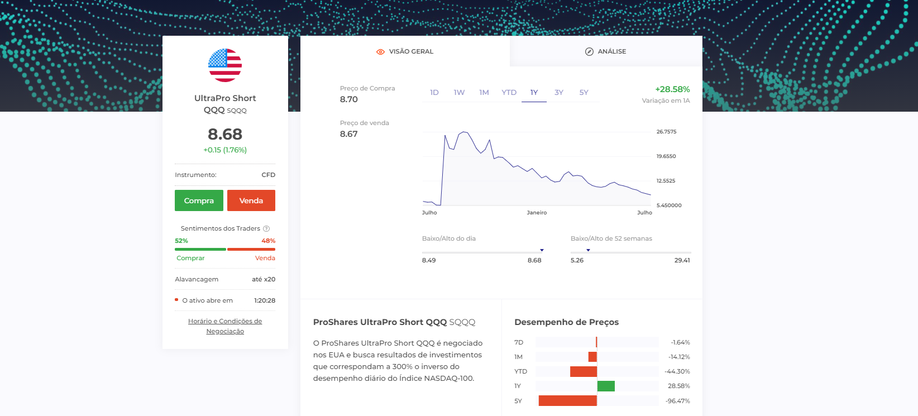The image size is (918, 416).
Task: Click the red 48% sell sentiment bar
Action: click(251, 249)
